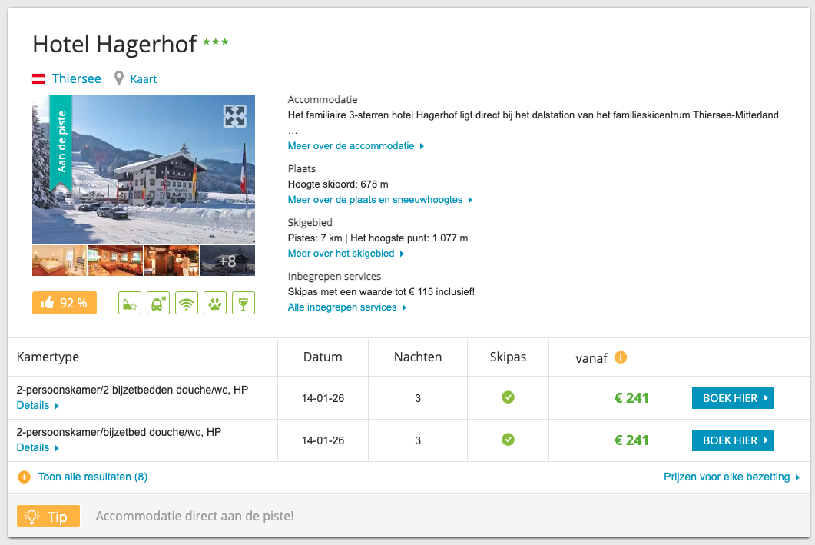Open the +8 more photos thumbnail
The height and width of the screenshot is (545, 815).
click(227, 261)
